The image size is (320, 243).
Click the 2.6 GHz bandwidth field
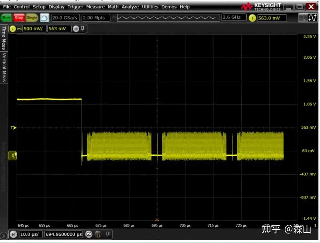coord(234,17)
